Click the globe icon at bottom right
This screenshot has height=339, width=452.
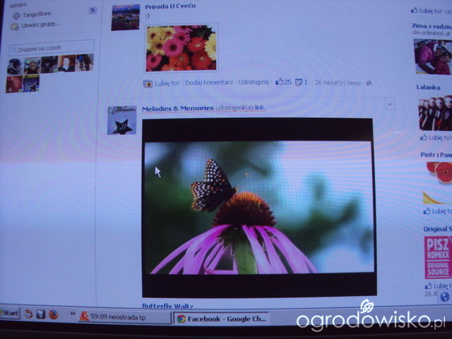[445, 297]
